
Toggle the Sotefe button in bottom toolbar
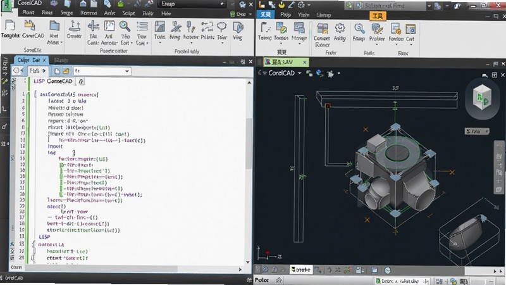(301, 269)
